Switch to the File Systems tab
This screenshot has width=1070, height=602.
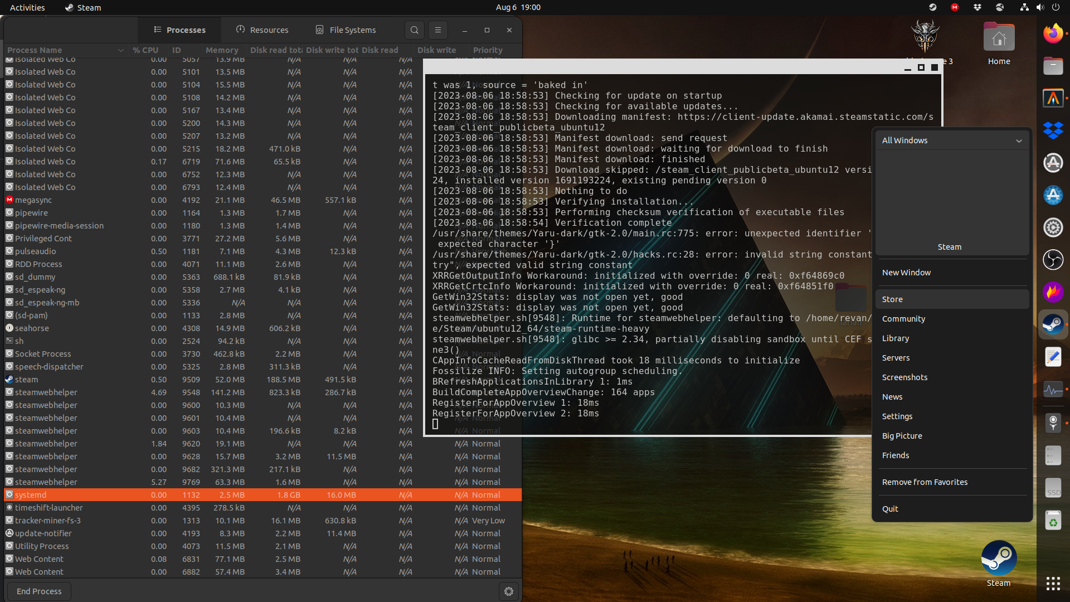point(344,30)
